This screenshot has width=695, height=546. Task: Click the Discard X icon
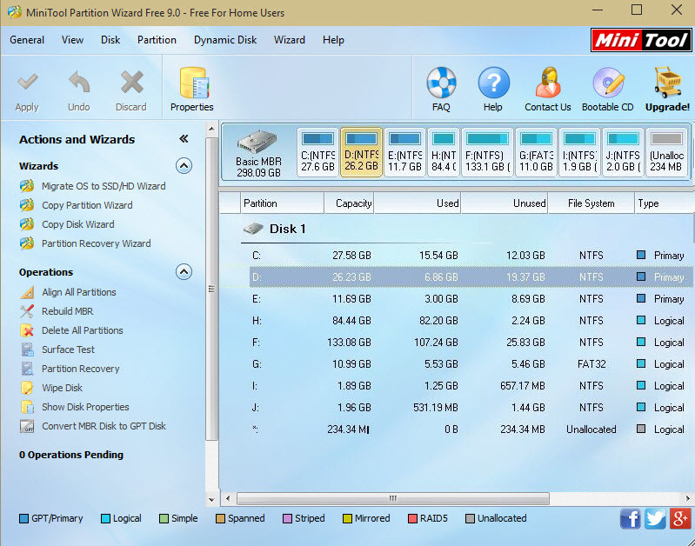click(x=131, y=84)
